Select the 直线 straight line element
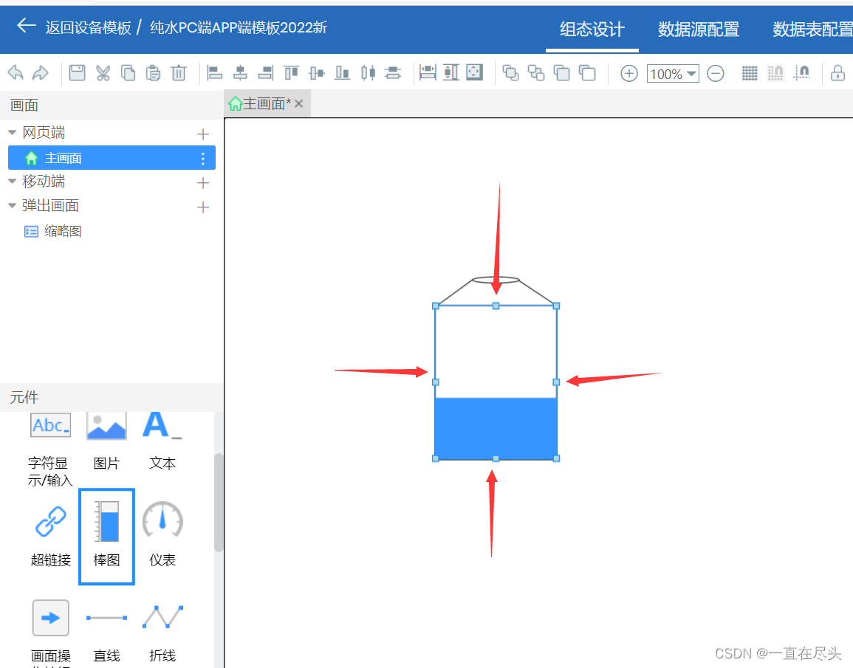 tap(106, 617)
